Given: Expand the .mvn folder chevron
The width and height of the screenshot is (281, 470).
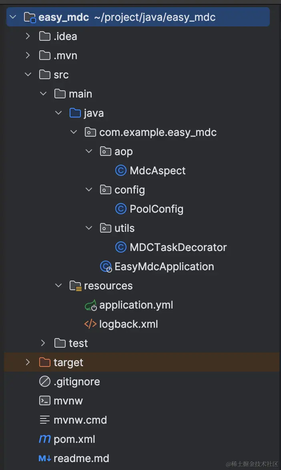Looking at the screenshot, I should coord(28,55).
